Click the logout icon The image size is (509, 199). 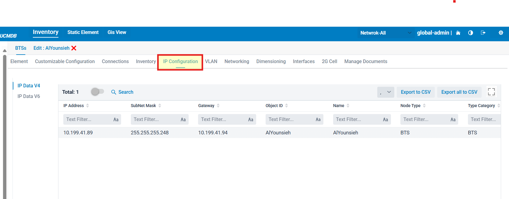pos(483,33)
